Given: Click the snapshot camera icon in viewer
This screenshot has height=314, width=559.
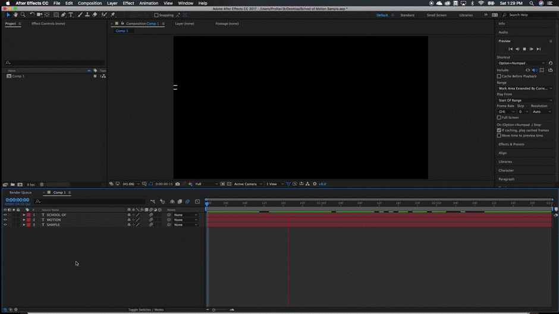Looking at the screenshot, I should tap(177, 184).
